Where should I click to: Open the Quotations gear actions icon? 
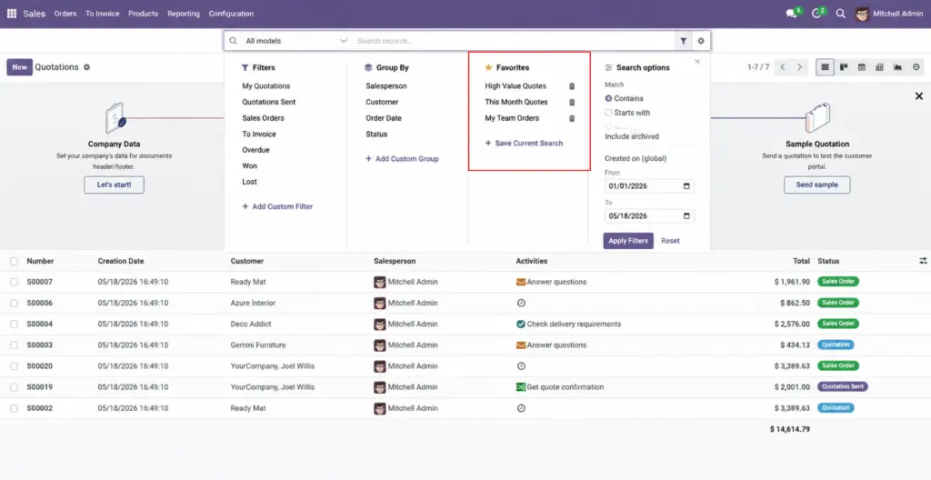[x=86, y=67]
